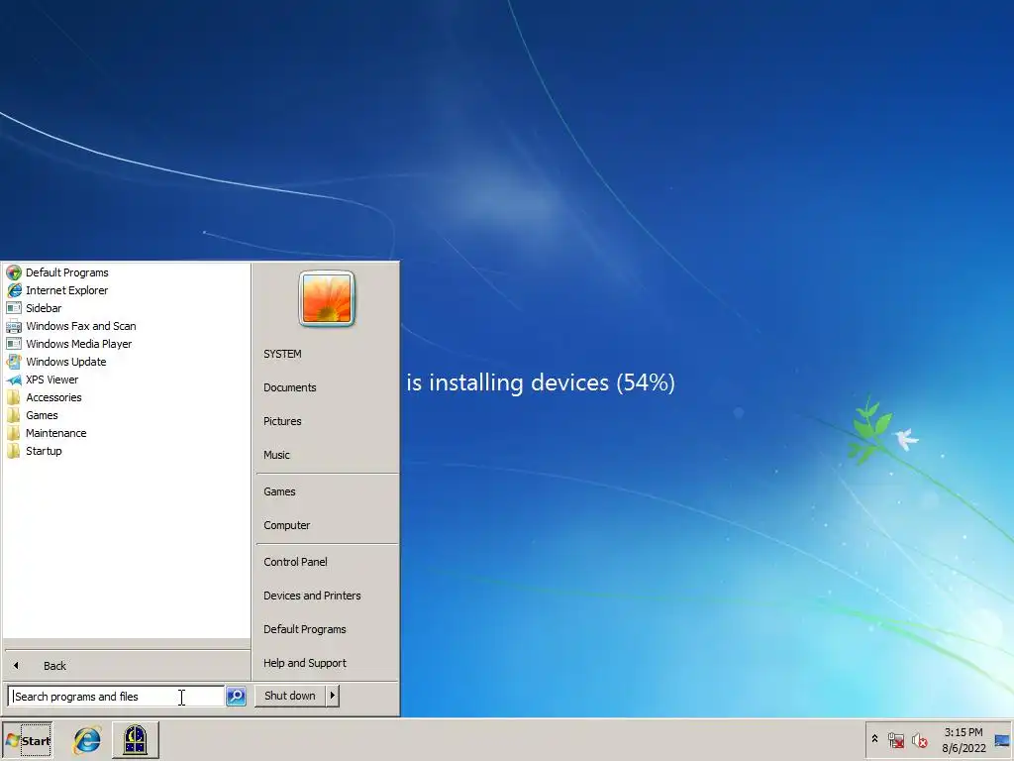The height and width of the screenshot is (761, 1014).
Task: Open the arched window taskbar icon
Action: coord(135,740)
